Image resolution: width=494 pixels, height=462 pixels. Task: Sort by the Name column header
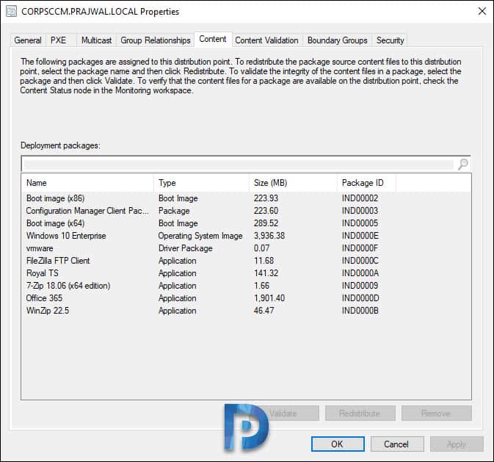click(x=87, y=183)
